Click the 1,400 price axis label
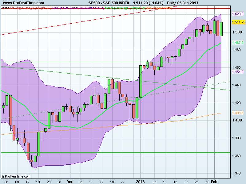Viewport: 246px width, 184px height. (x=237, y=120)
